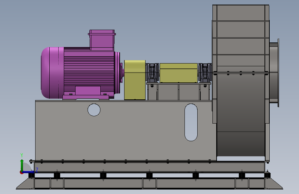
Task: Select the gray fan volute casing
Action: 241,82
